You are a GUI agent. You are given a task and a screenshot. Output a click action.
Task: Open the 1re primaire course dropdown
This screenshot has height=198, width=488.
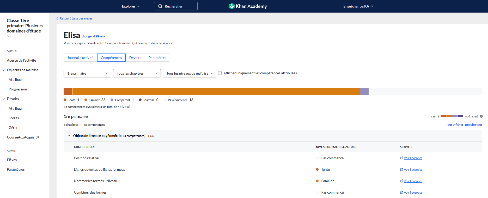[x=87, y=73]
